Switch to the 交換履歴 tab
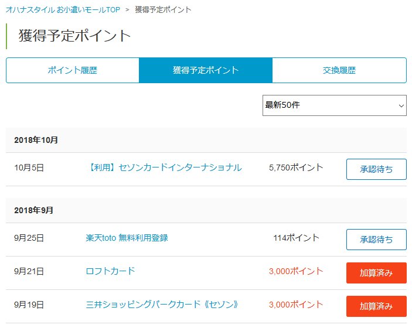Screen dimensions: 412x328 pyautogui.click(x=339, y=70)
